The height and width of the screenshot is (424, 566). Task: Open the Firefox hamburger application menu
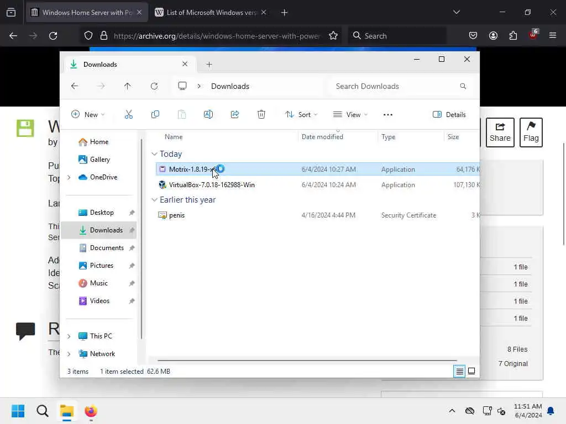[553, 36]
